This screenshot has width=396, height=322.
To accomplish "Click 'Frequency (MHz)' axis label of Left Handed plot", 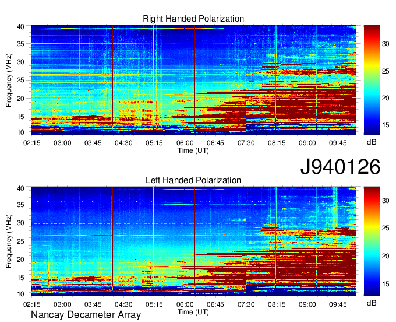I will point(9,242).
